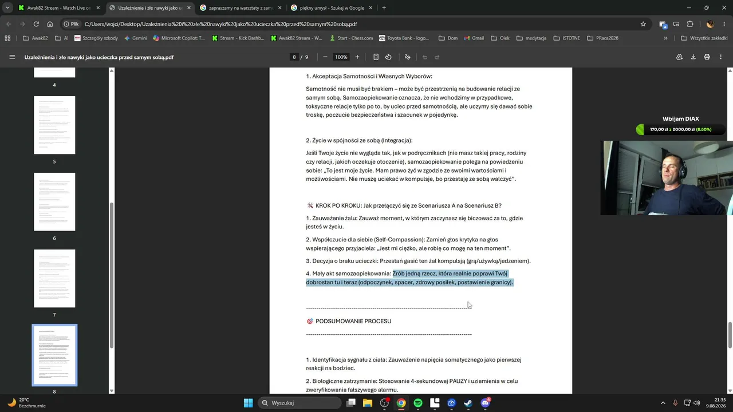Viewport: 733px width, 412px height.
Task: Click PODSUMOWANIE PROCESU heading
Action: [x=353, y=321]
